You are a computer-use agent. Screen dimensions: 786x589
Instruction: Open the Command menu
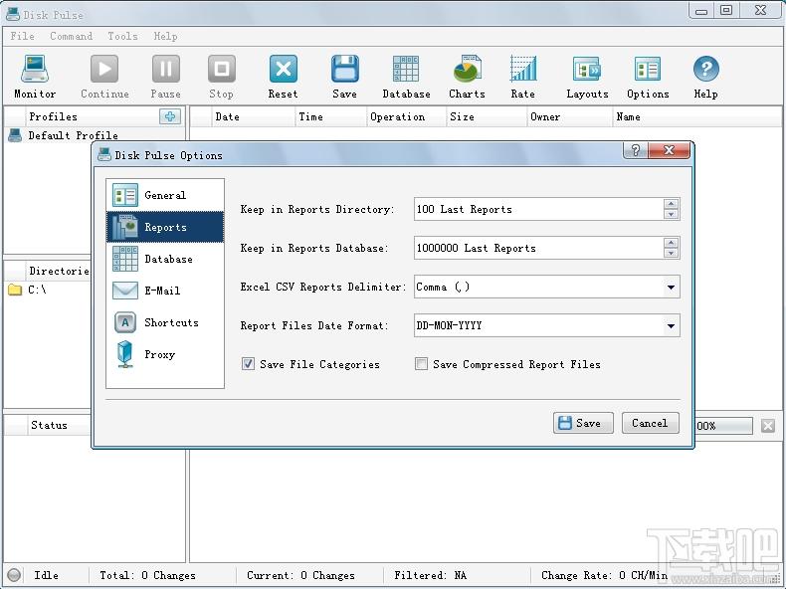(72, 36)
